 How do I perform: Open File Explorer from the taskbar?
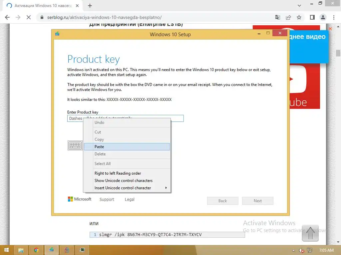click(x=21, y=250)
